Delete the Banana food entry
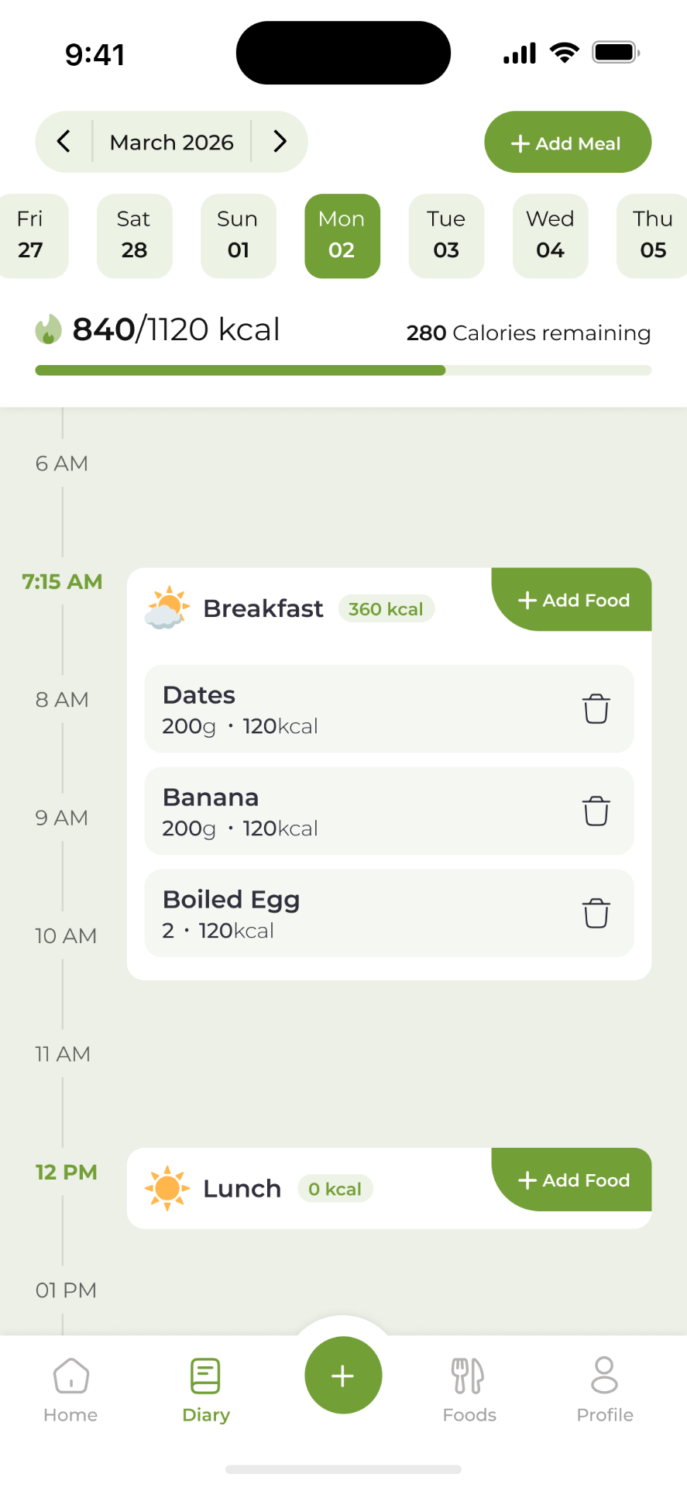The image size is (687, 1488). click(596, 811)
